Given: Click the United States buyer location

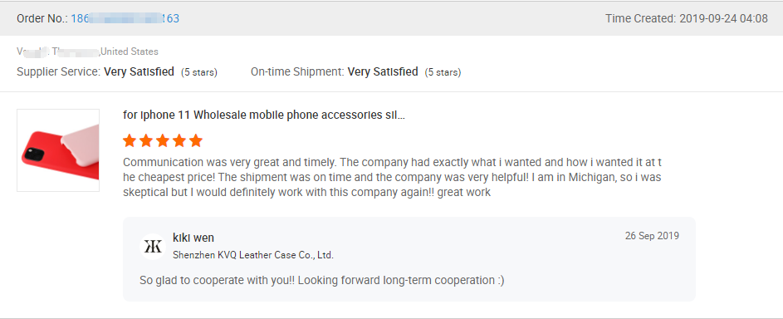Looking at the screenshot, I should tap(130, 52).
